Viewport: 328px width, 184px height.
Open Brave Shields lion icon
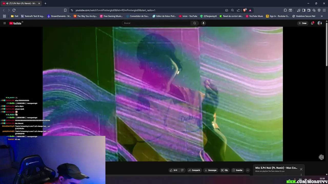tap(245, 10)
